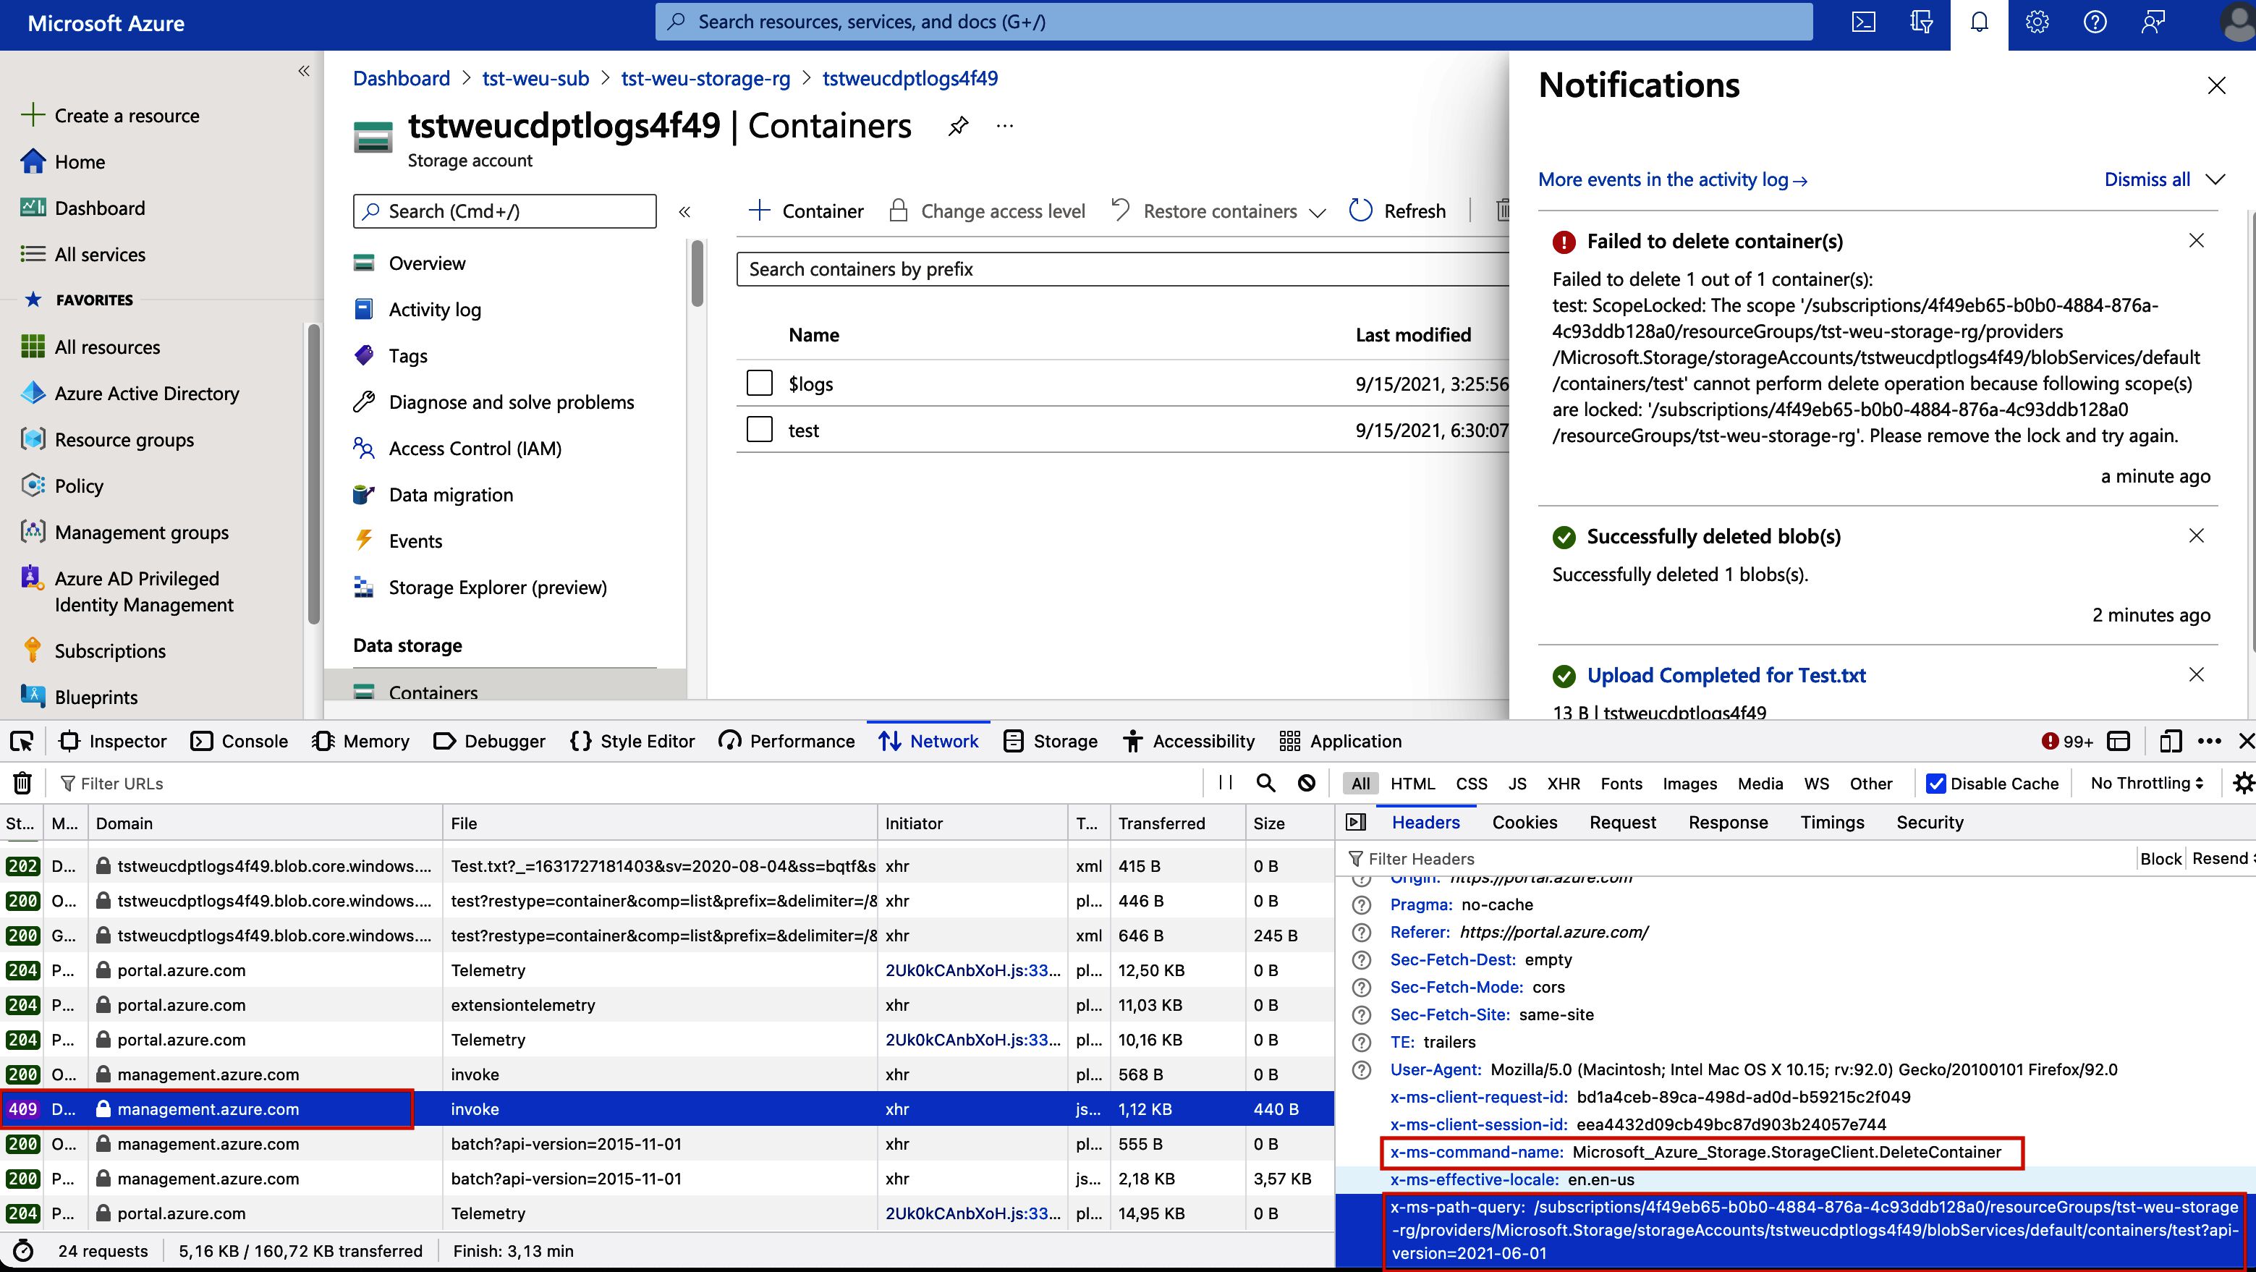Pin tstweucdptlogs4f49 Containers to dashboard
The height and width of the screenshot is (1272, 2256).
click(x=958, y=125)
